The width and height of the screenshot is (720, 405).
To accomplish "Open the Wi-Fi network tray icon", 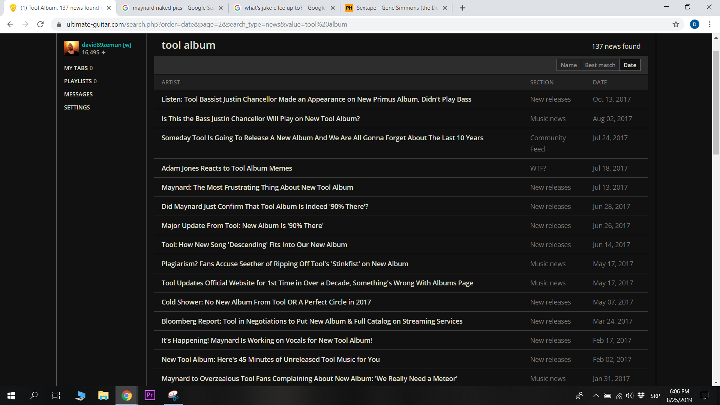I will tap(619, 396).
